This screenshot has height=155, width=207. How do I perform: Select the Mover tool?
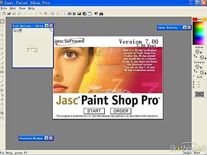tap(2, 40)
